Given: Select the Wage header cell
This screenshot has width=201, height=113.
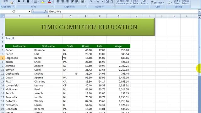Looking at the screenshot, I should [118, 46].
